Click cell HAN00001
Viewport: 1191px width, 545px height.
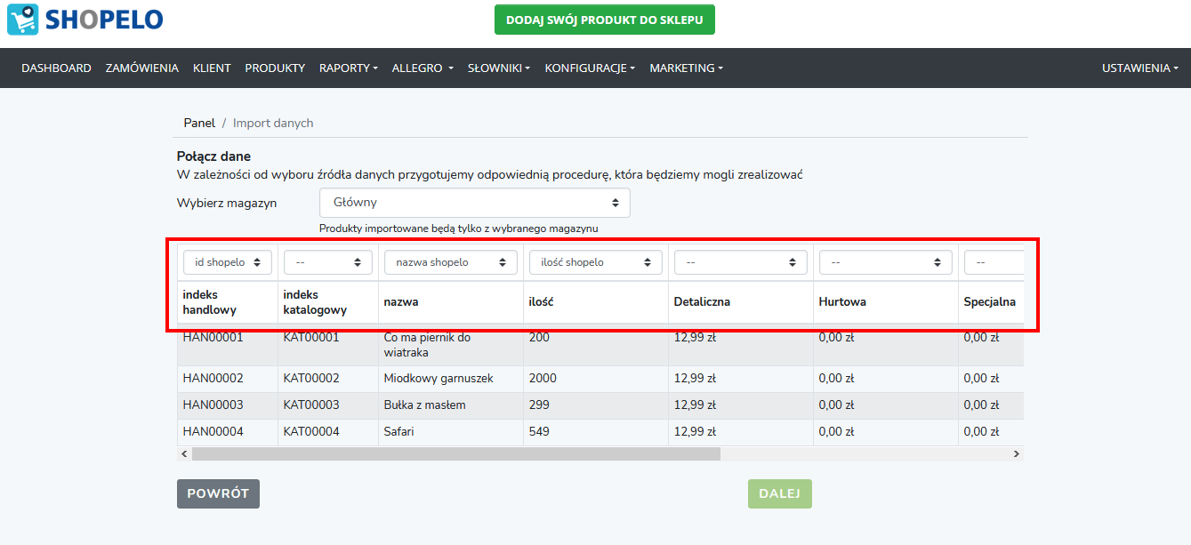pyautogui.click(x=228, y=345)
